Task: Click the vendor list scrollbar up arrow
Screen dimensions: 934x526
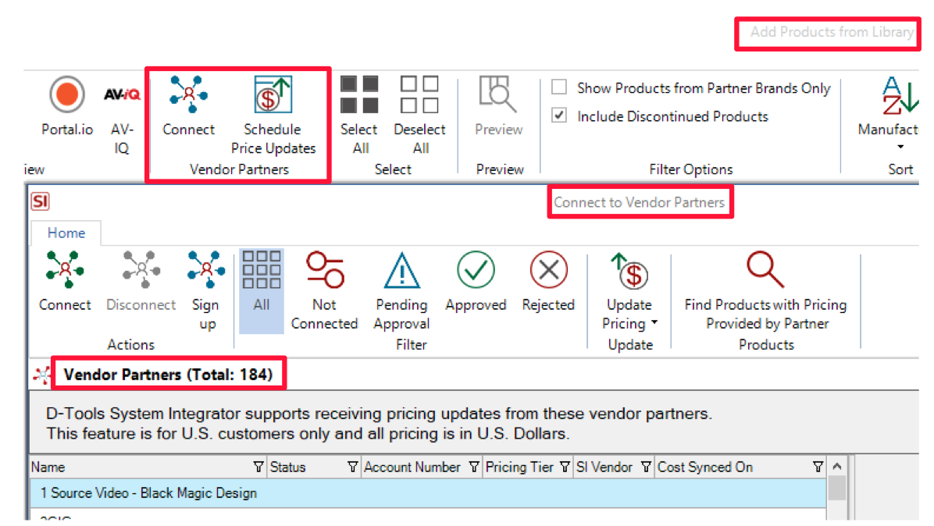Action: pyautogui.click(x=837, y=467)
